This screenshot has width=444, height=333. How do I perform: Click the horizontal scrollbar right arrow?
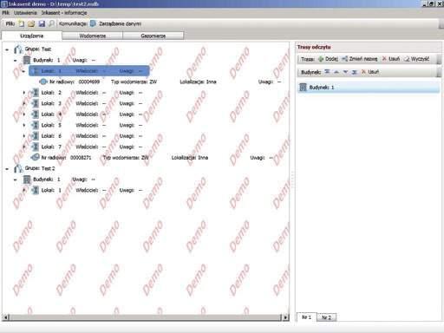[285, 317]
